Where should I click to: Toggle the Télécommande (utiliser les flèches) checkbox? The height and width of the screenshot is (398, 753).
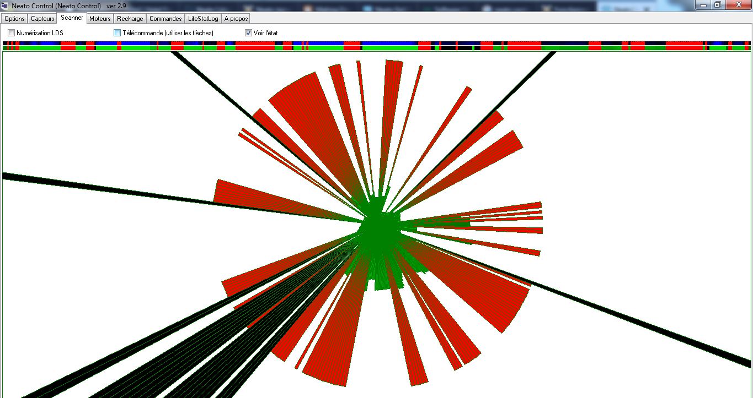click(117, 33)
